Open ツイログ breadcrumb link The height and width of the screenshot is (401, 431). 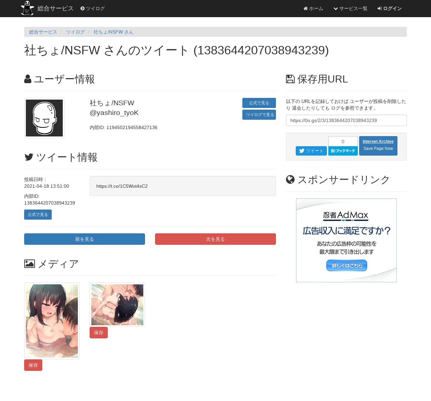pyautogui.click(x=75, y=32)
